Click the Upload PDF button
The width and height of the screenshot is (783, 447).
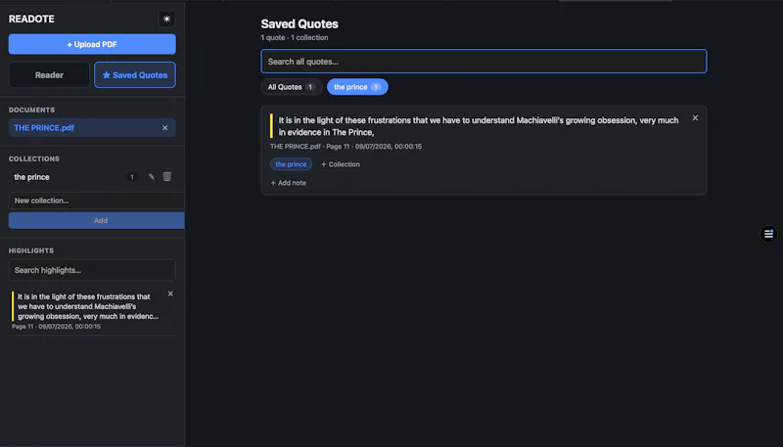pos(92,44)
